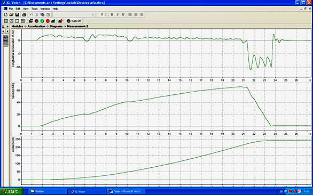Close the left side panel
313x195 pixels.
tap(7, 27)
